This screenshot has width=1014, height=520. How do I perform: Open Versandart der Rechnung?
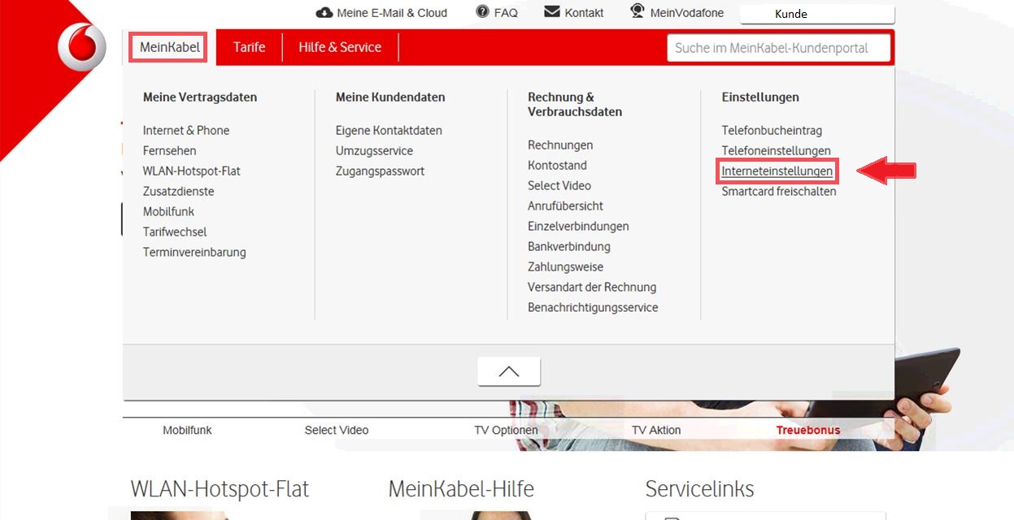tap(592, 287)
